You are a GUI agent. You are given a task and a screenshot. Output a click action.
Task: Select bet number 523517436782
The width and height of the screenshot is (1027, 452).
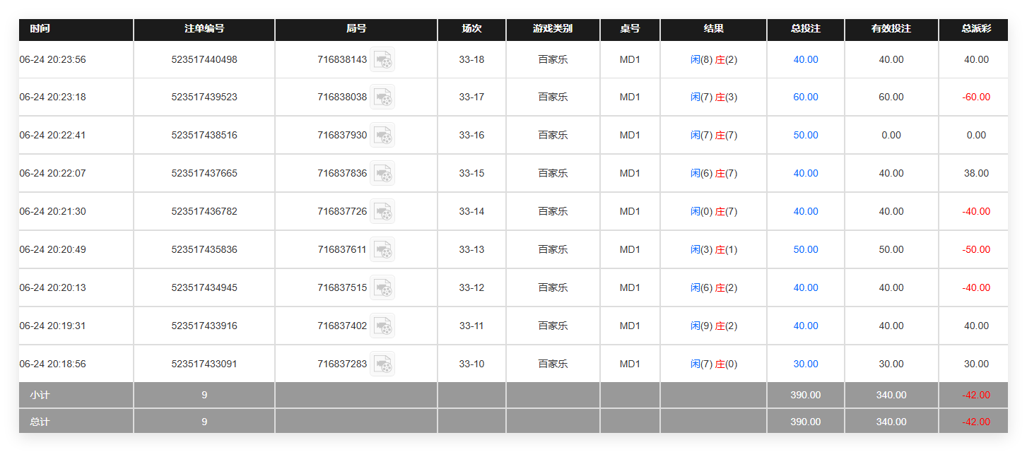[204, 211]
